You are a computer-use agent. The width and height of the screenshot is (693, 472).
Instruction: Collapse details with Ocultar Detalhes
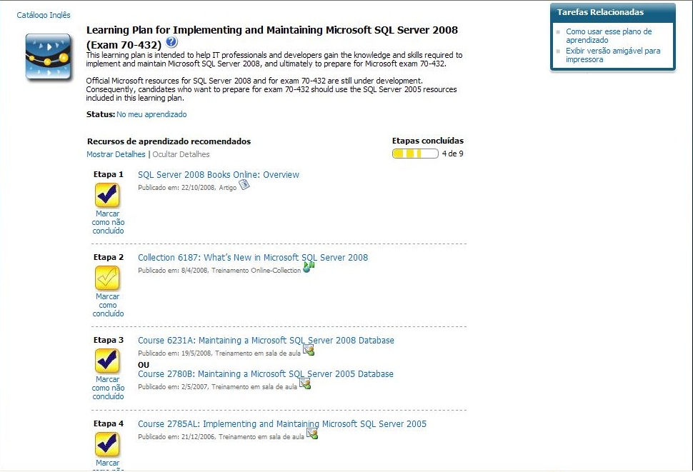point(181,154)
